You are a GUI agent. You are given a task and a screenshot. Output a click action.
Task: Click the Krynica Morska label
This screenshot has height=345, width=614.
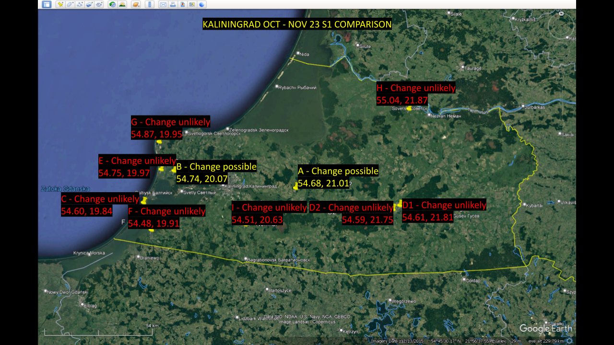point(89,253)
